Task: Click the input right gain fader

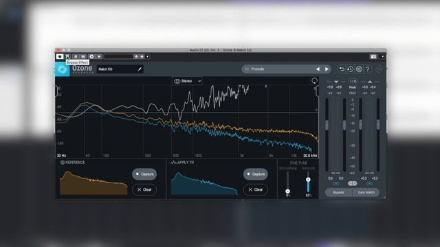Action: (344, 125)
